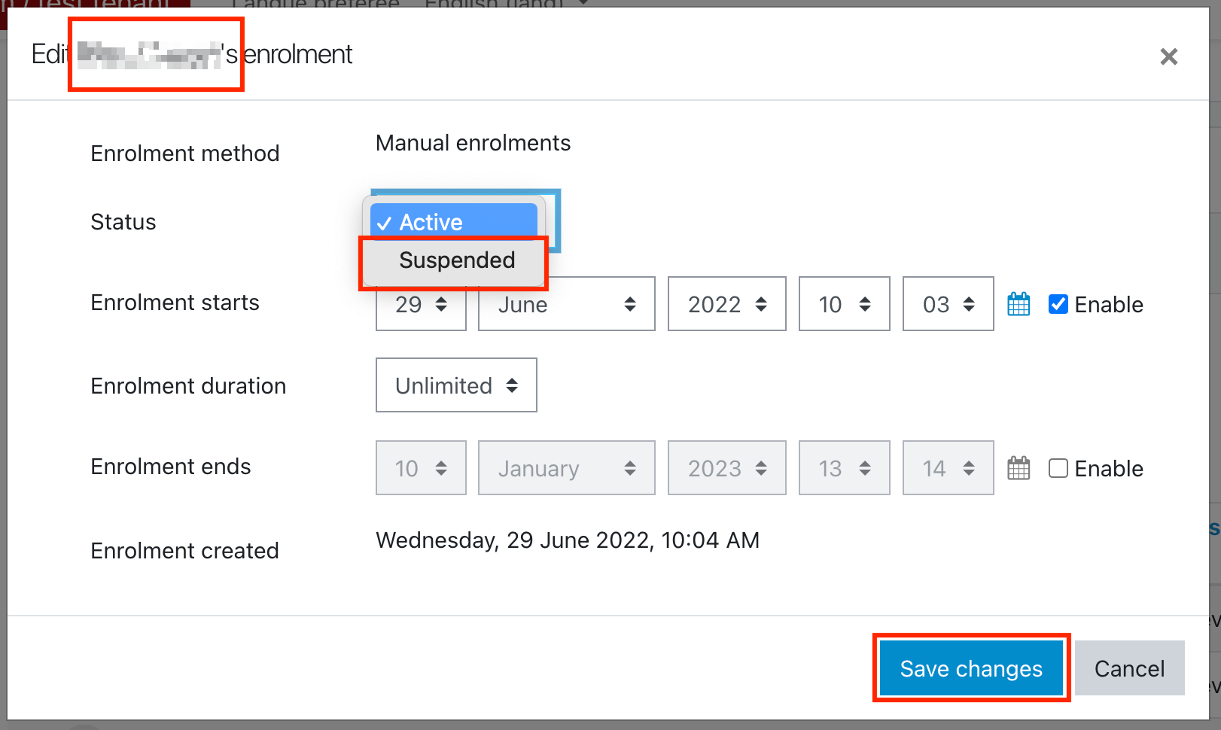Open the start month dropdown showing June
1221x730 pixels.
[x=566, y=304]
